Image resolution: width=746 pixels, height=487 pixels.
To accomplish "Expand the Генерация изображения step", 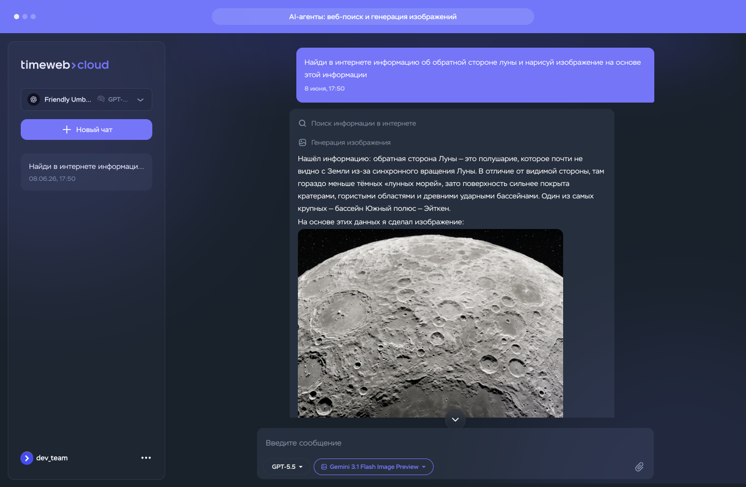I will tap(351, 142).
